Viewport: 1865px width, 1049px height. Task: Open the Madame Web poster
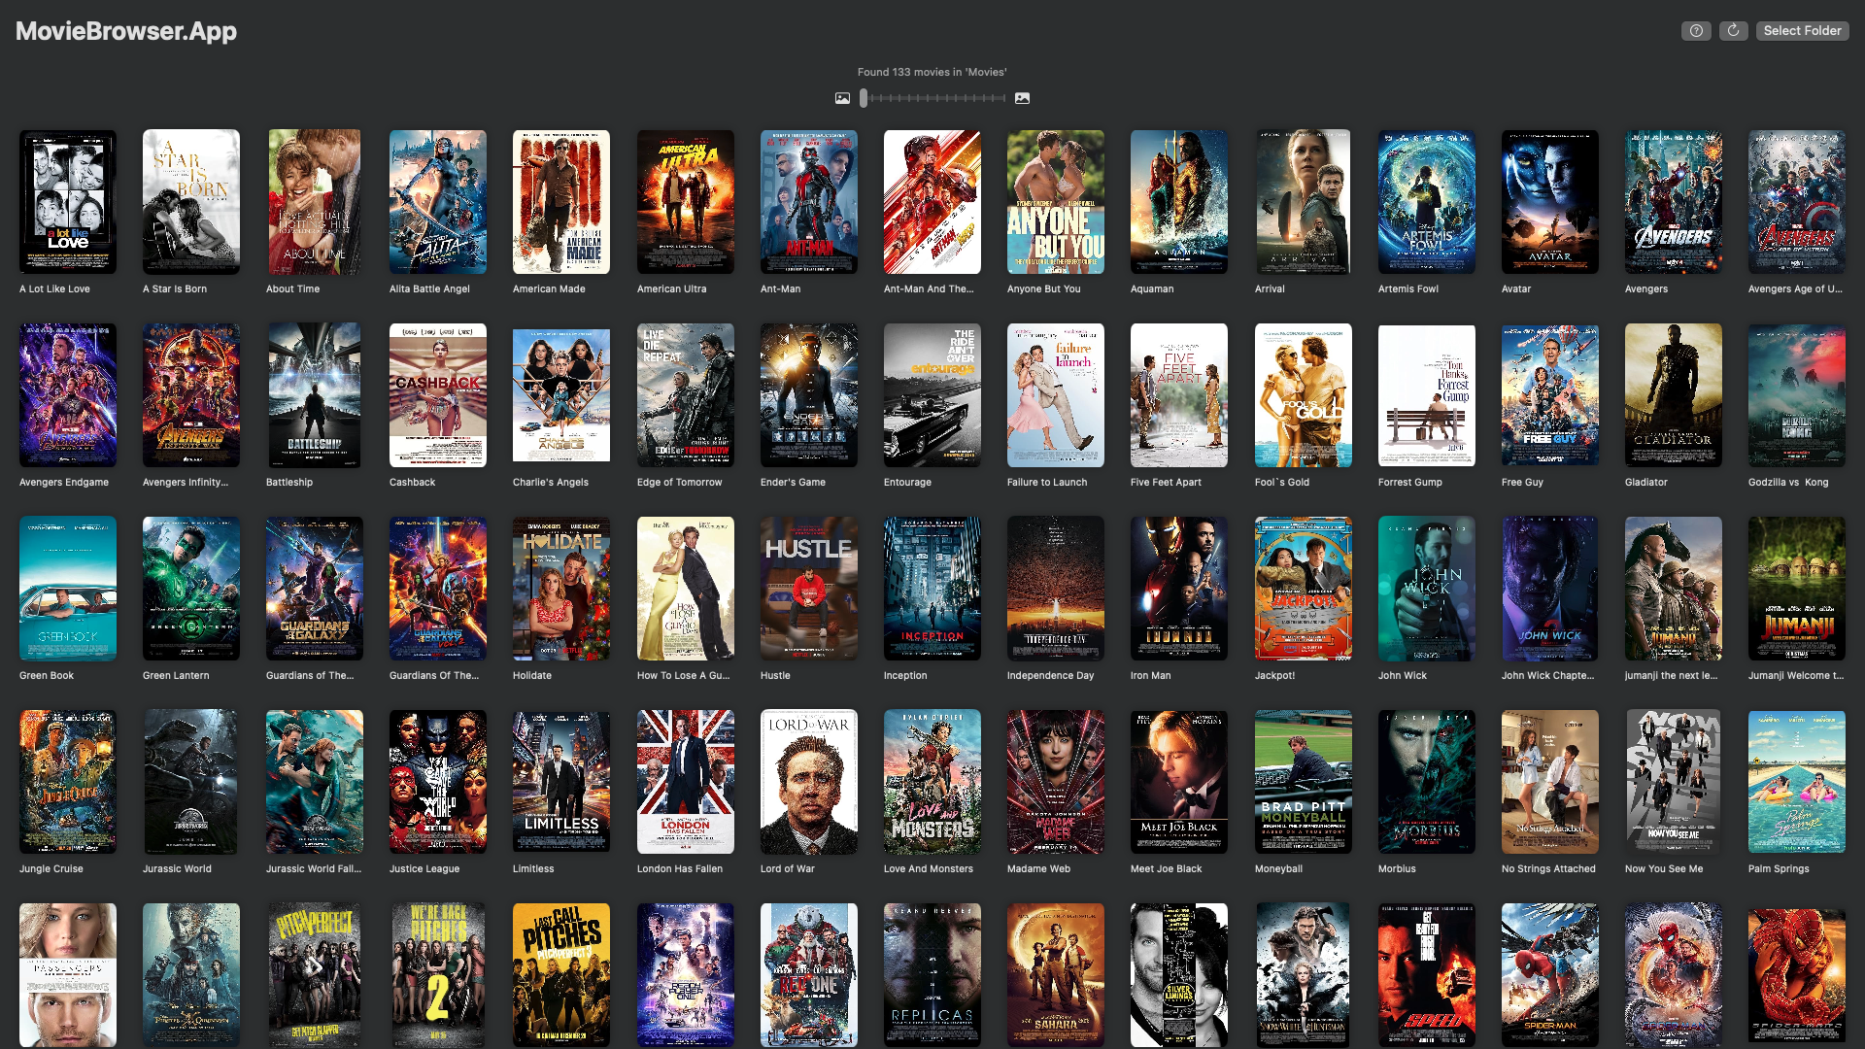pos(1056,782)
